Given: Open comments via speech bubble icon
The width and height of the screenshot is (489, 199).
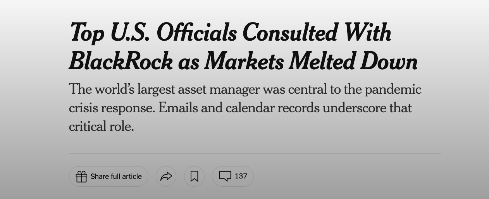Looking at the screenshot, I should tap(225, 176).
